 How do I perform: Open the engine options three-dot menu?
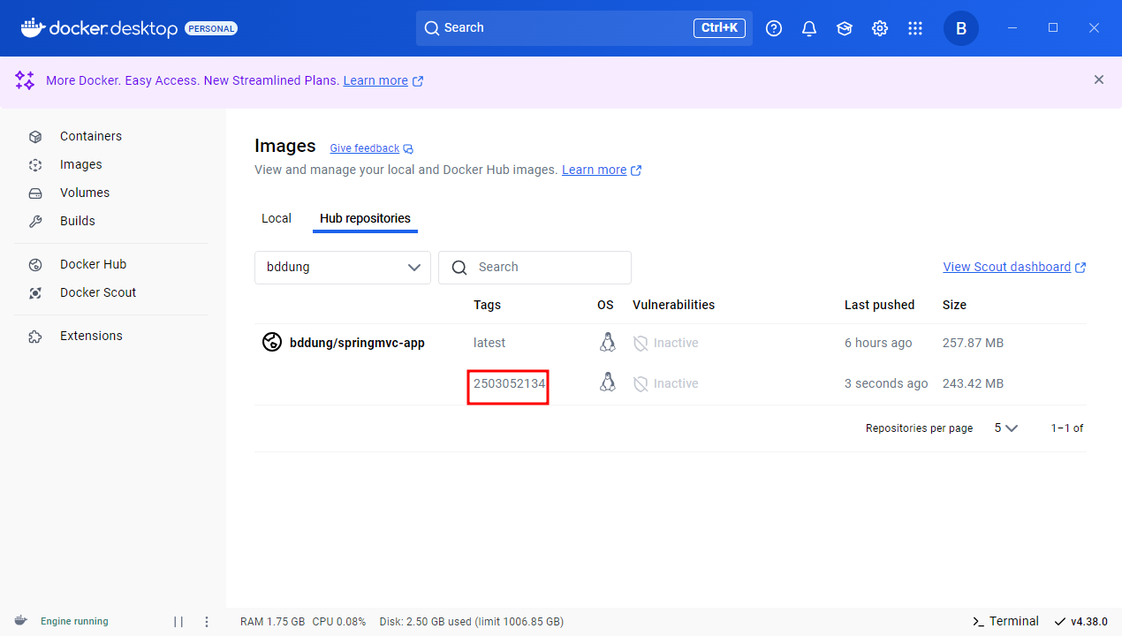(207, 622)
